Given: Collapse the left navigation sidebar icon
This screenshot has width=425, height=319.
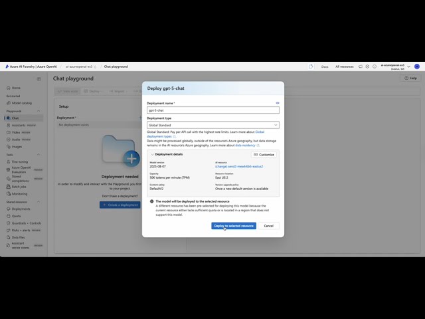Looking at the screenshot, I should pos(39,79).
